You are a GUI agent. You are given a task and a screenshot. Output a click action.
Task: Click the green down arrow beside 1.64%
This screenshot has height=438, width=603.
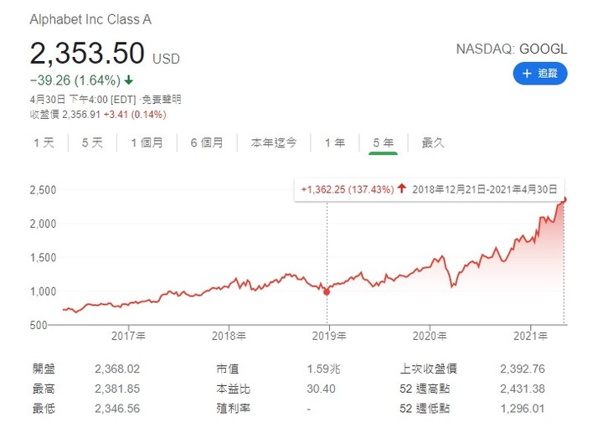129,80
